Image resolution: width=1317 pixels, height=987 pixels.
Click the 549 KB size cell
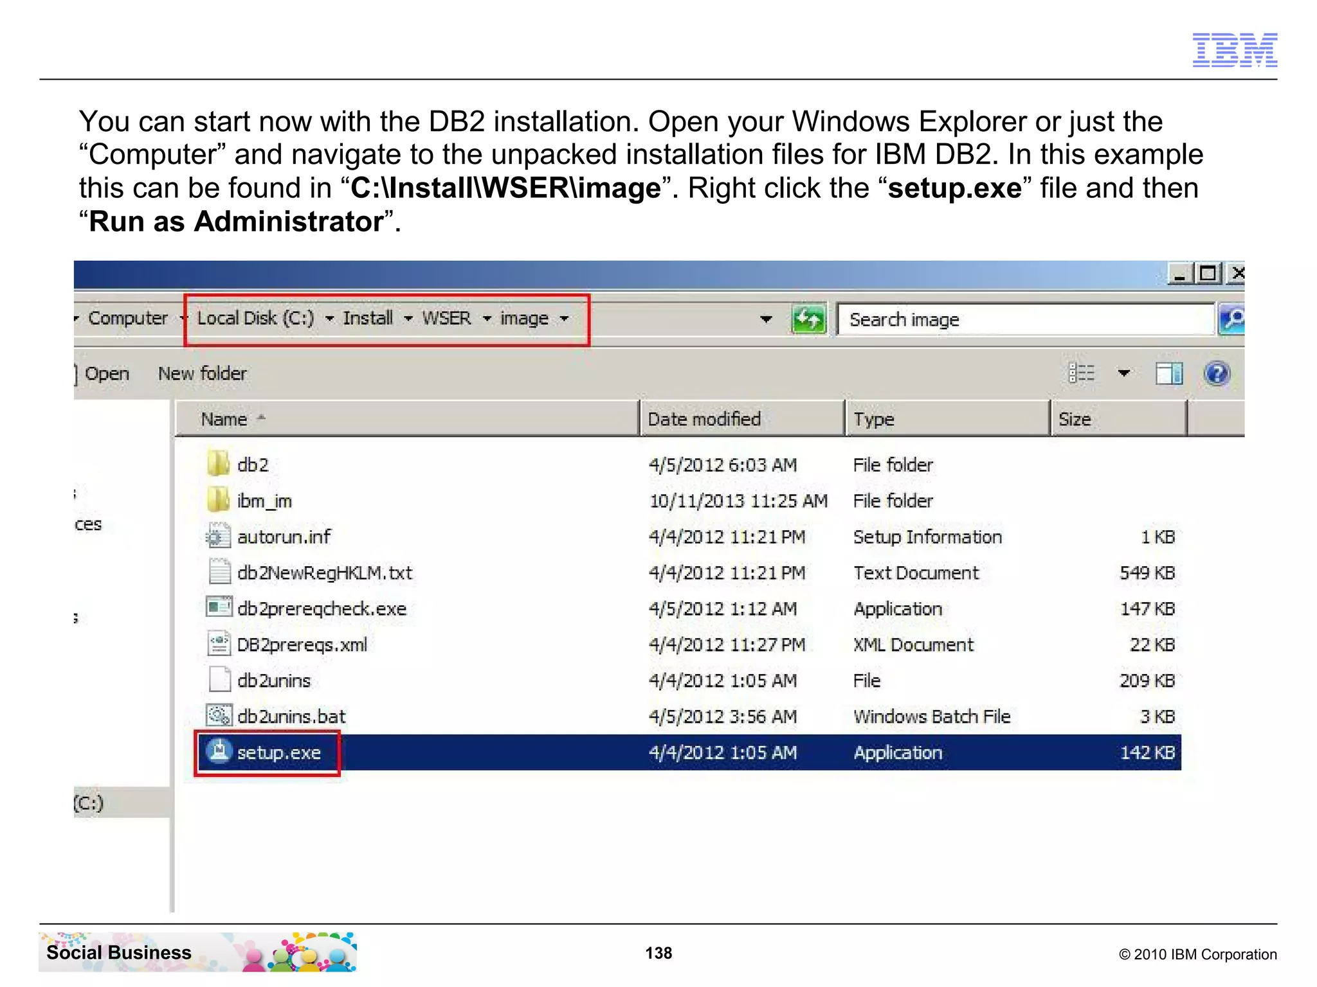pyautogui.click(x=1147, y=573)
